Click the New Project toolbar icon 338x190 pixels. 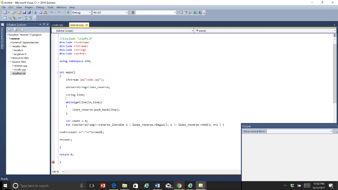5,13
